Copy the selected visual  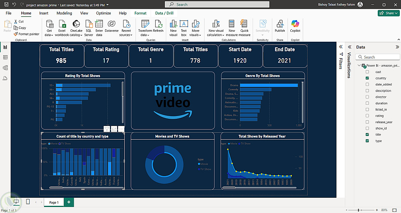tap(20, 28)
